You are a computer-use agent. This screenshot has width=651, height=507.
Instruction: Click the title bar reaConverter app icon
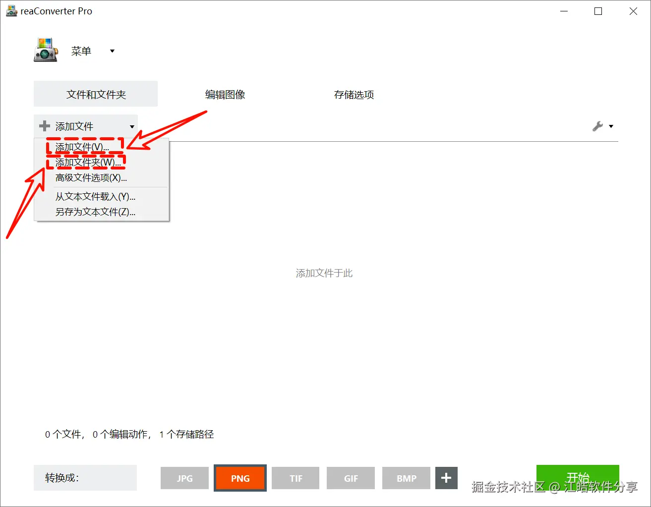11,11
